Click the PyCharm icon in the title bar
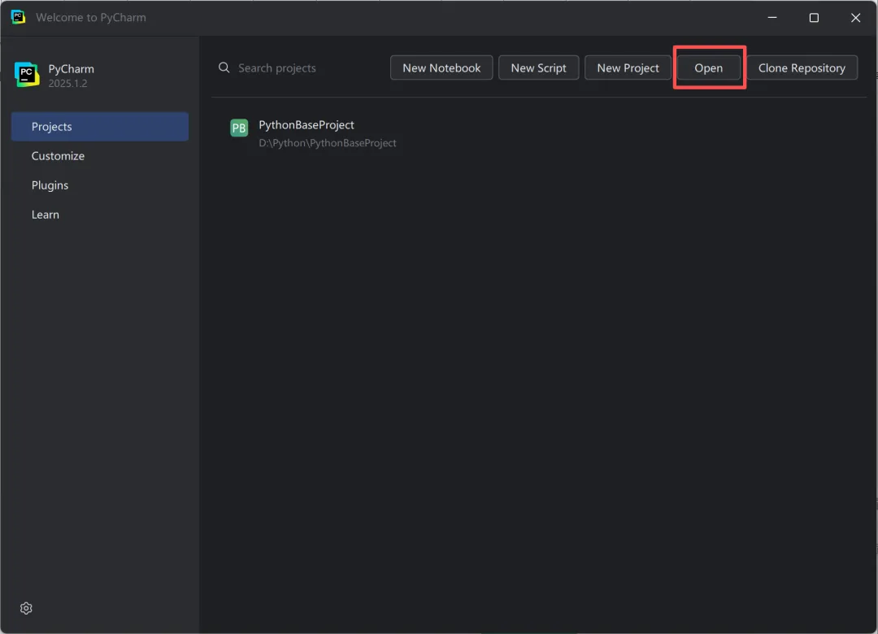 (18, 17)
